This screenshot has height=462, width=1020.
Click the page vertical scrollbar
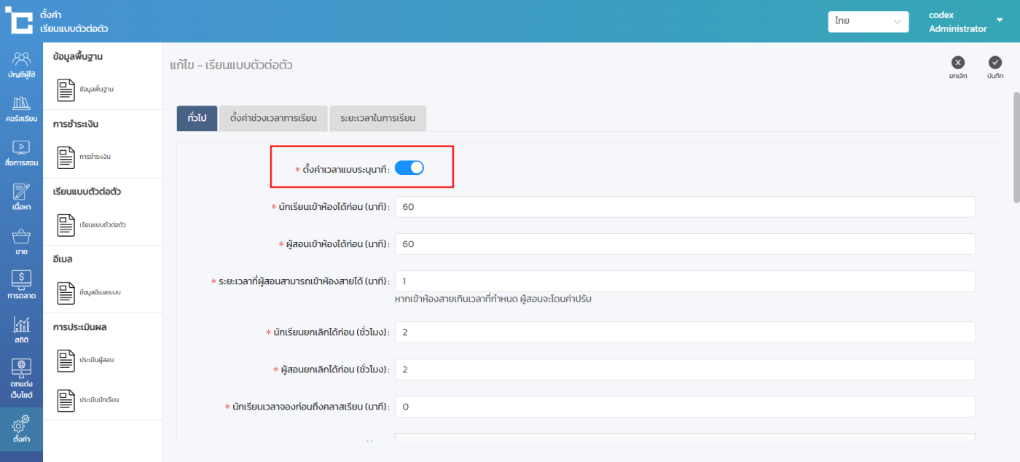(1016, 146)
